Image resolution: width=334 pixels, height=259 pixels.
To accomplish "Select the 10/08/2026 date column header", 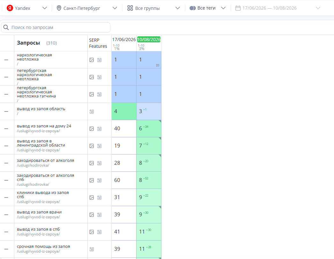I will [x=149, y=40].
